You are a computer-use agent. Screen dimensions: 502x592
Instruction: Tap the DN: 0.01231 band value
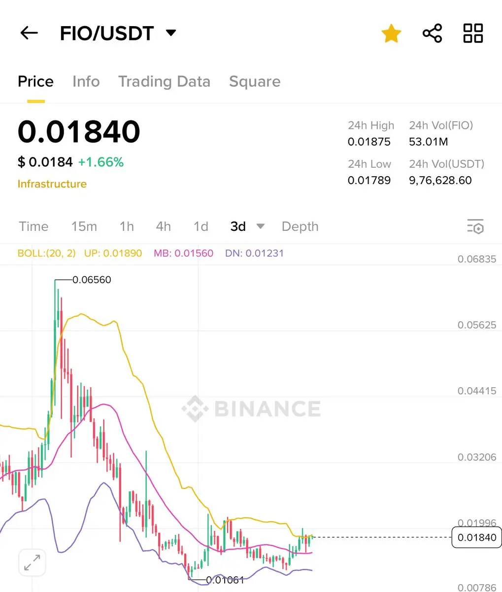pos(254,254)
